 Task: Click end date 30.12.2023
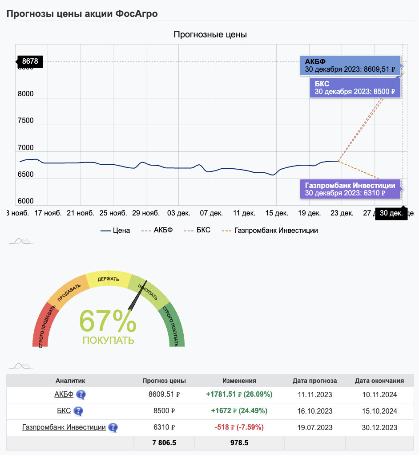(x=379, y=427)
